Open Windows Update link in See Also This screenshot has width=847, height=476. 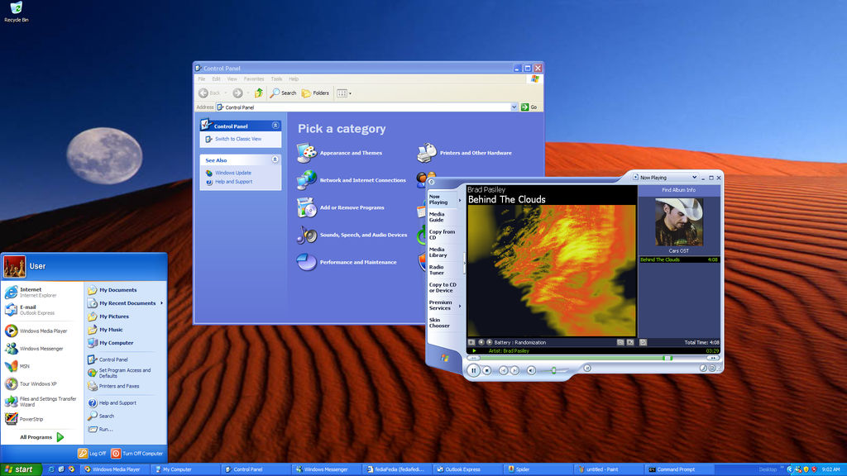[x=232, y=173]
